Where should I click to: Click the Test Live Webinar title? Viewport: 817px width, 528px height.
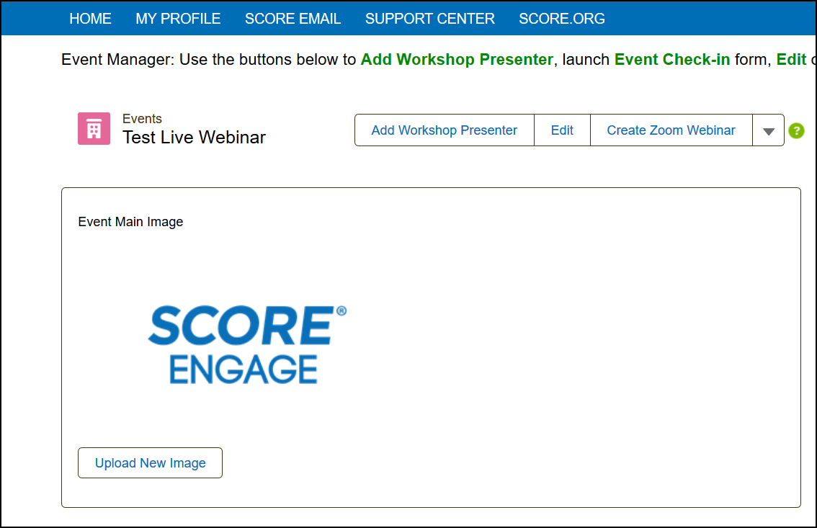click(x=194, y=138)
